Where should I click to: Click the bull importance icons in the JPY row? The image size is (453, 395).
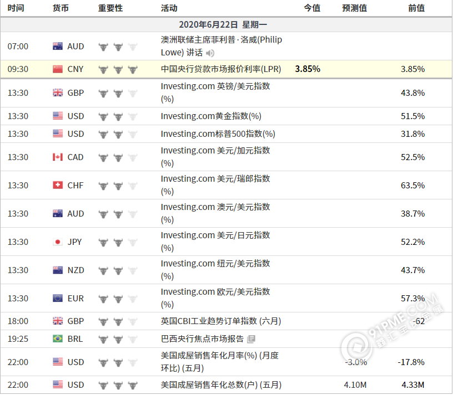pos(118,243)
